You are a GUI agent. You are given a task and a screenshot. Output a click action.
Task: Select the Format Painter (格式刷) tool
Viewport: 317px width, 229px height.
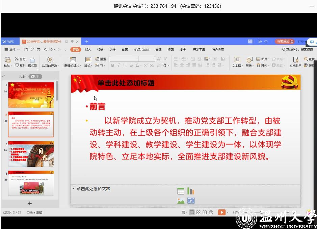pyautogui.click(x=32, y=62)
